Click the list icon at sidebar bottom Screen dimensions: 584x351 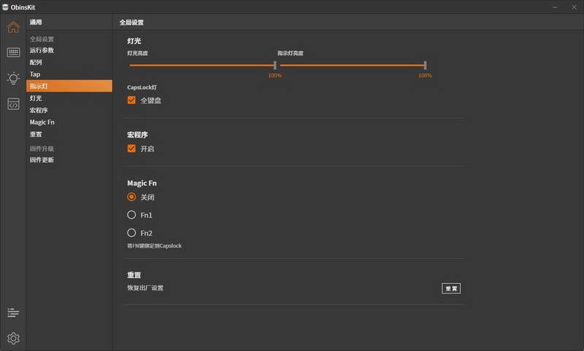click(x=13, y=312)
